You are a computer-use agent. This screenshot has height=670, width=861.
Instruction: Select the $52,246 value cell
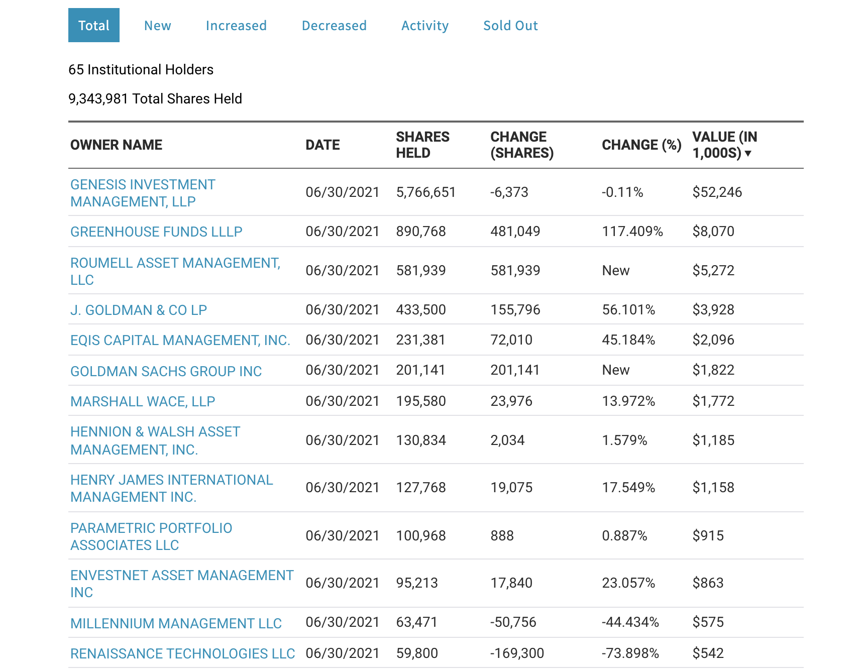tap(717, 192)
